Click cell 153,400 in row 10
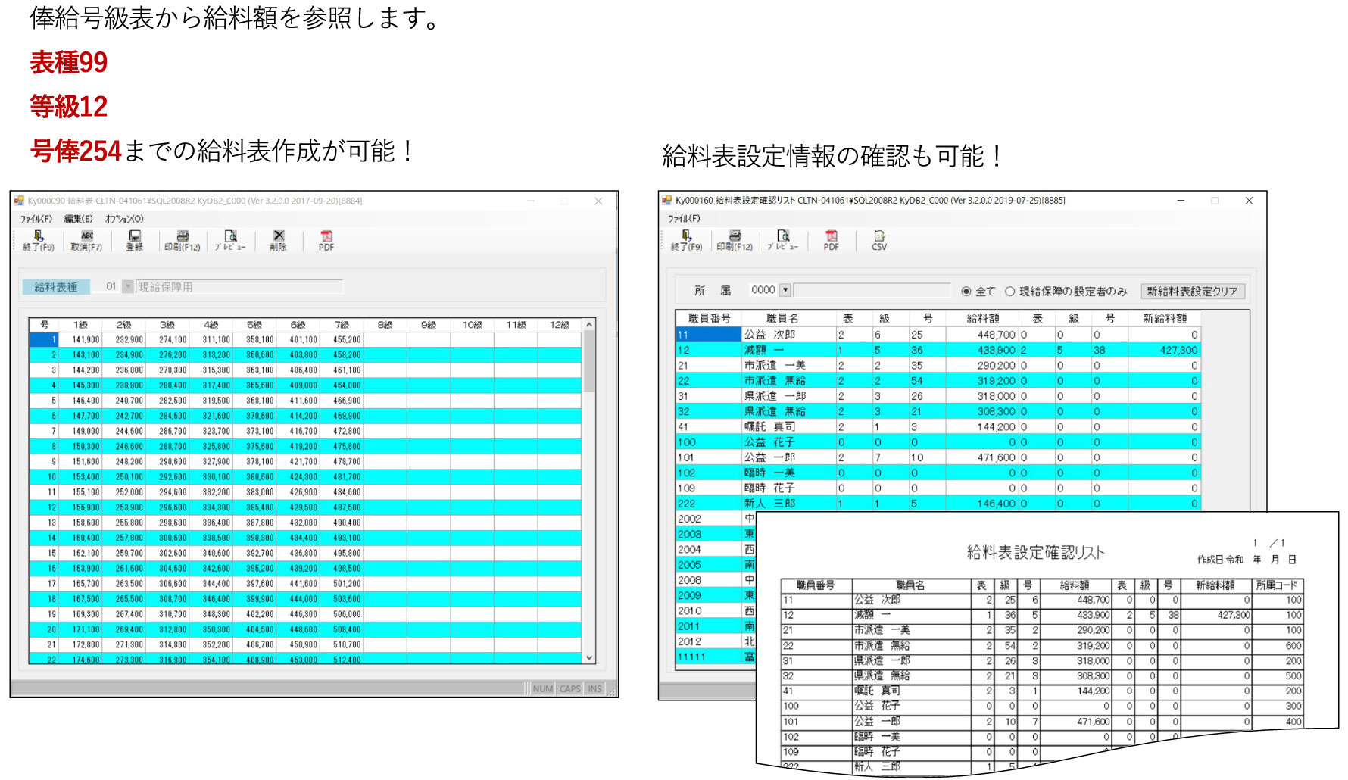1348x780 pixels. click(81, 477)
